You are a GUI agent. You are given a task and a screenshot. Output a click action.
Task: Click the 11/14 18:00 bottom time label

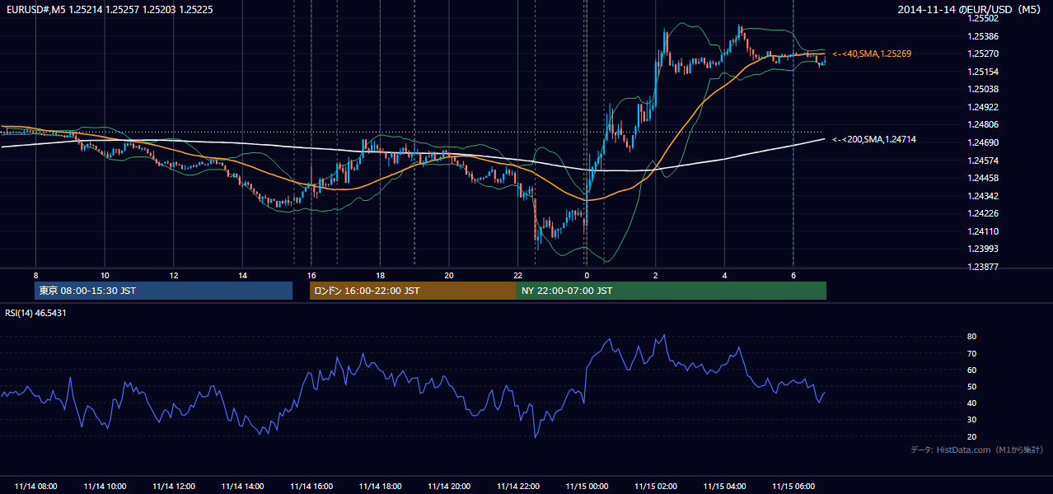pos(380,487)
